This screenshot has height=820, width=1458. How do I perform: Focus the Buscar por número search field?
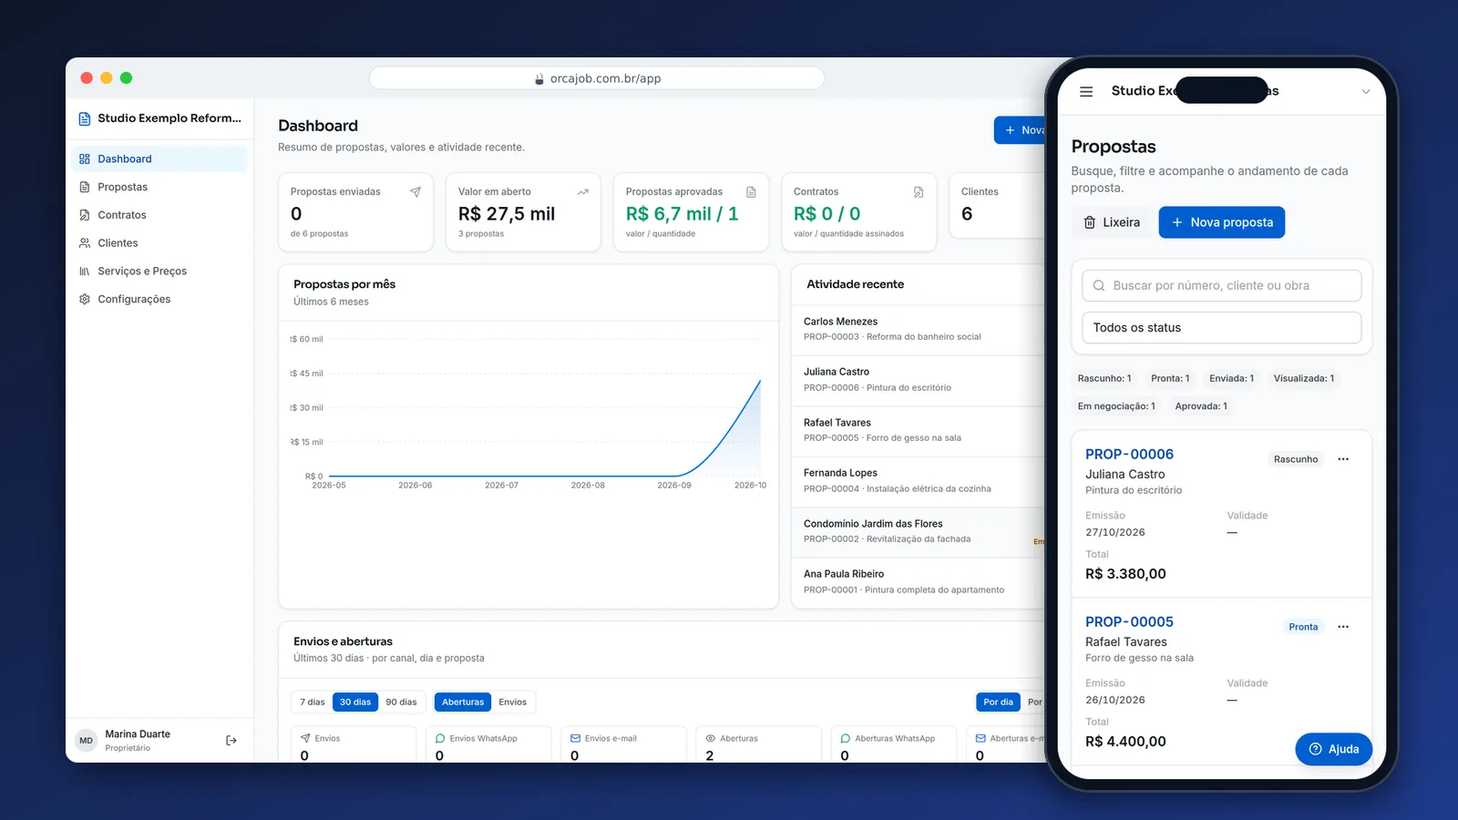pyautogui.click(x=1221, y=285)
